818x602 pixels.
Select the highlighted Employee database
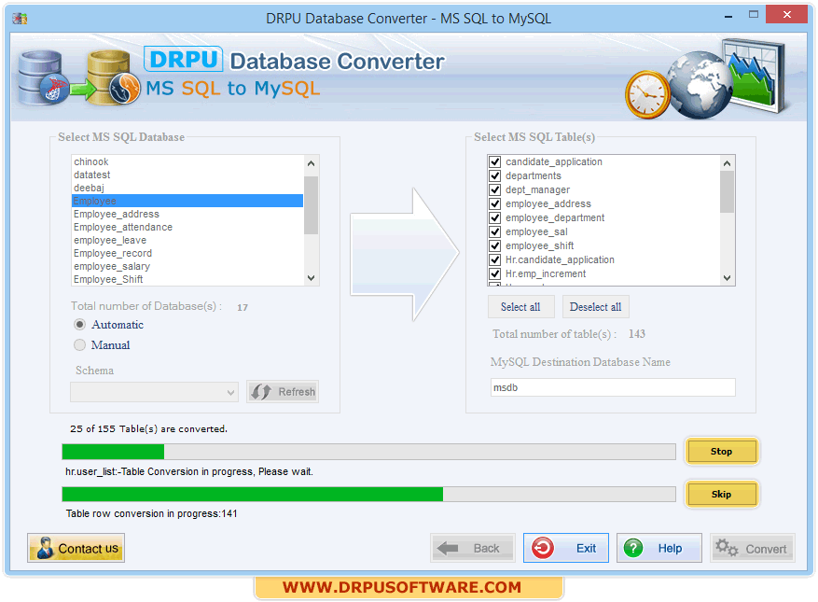pos(187,201)
